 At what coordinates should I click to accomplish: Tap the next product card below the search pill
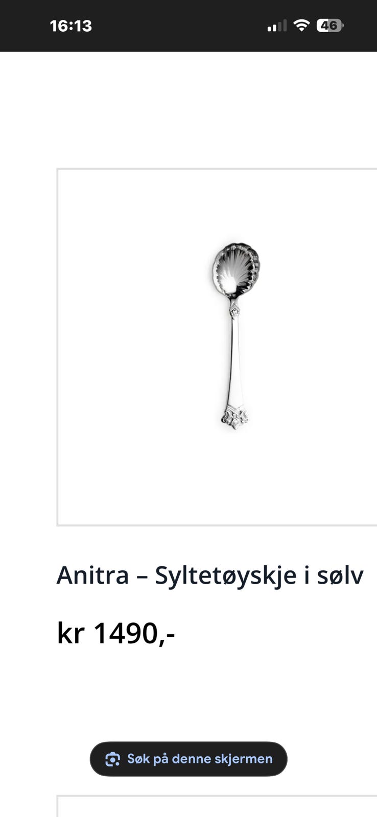click(x=217, y=806)
